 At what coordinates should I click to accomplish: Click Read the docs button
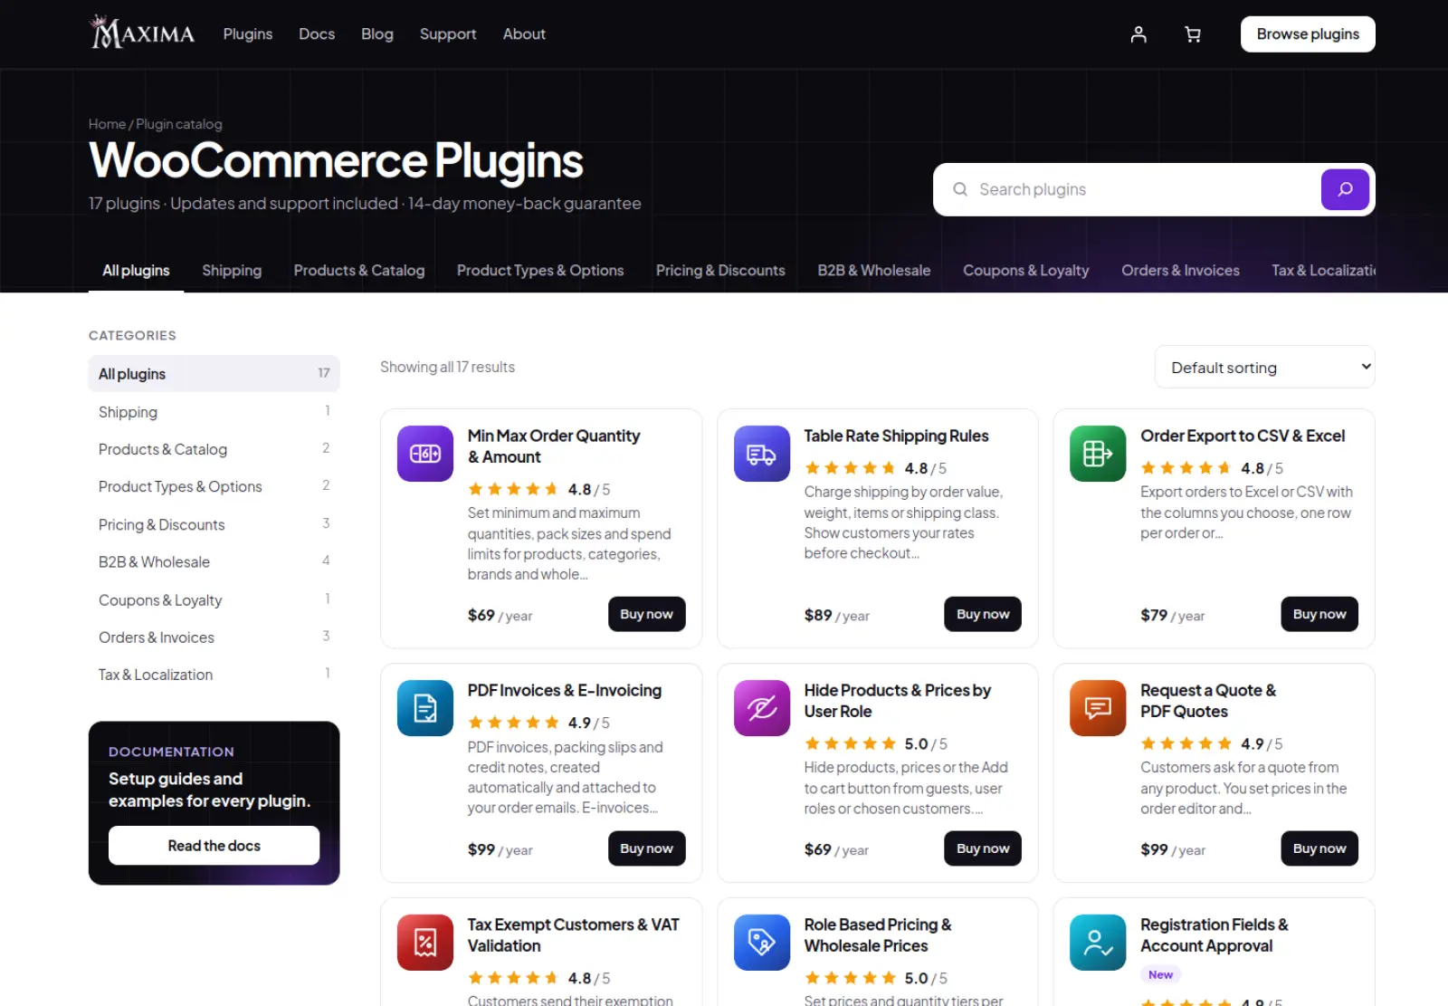(214, 846)
